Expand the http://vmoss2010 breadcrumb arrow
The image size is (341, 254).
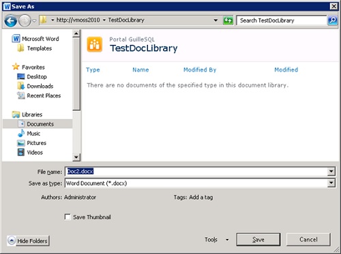53,20
